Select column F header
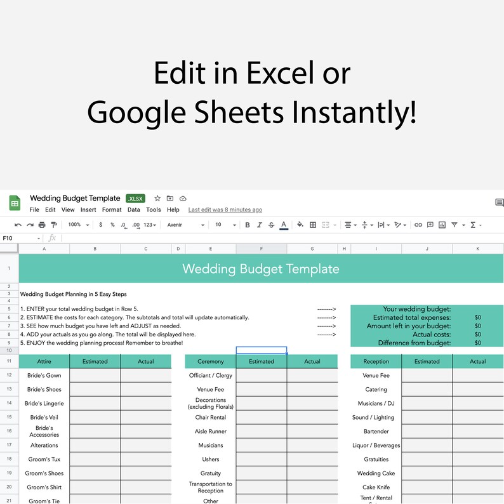This screenshot has width=504, height=504. pos(262,249)
